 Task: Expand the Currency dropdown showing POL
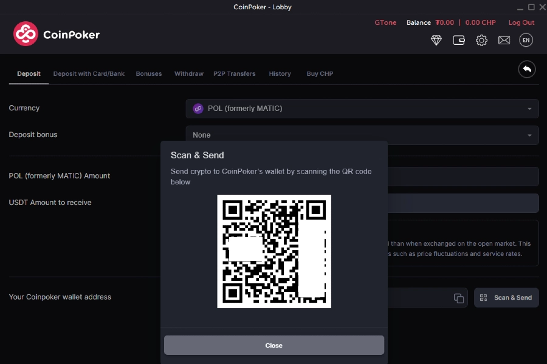pyautogui.click(x=362, y=109)
